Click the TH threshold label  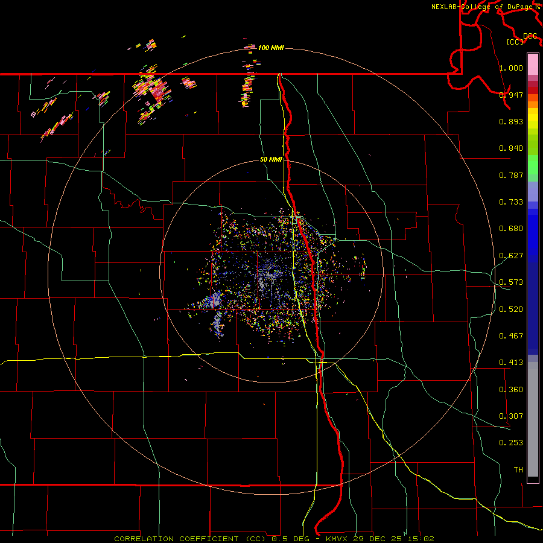click(x=518, y=470)
